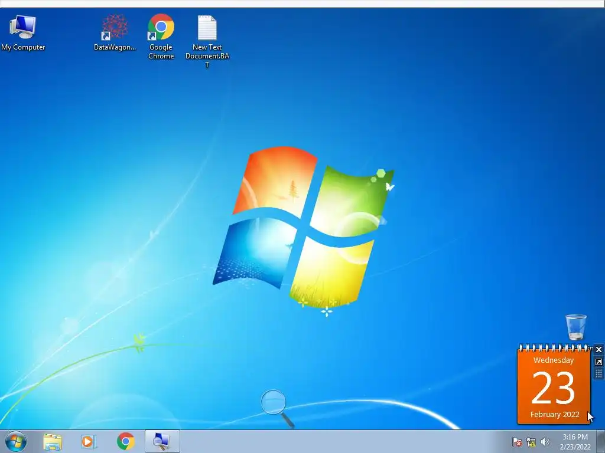Click the calendar gadget date 23
Viewport: 605px width, 453px height.
(x=553, y=388)
